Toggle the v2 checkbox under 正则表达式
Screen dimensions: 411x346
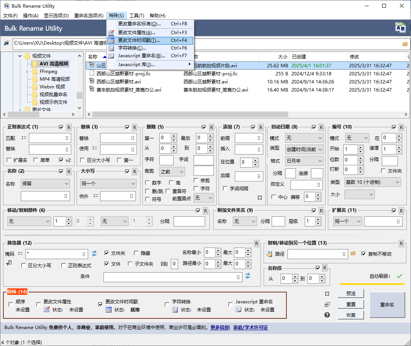click(x=61, y=160)
